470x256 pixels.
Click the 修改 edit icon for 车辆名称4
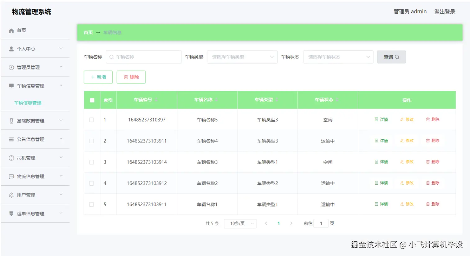(x=402, y=140)
